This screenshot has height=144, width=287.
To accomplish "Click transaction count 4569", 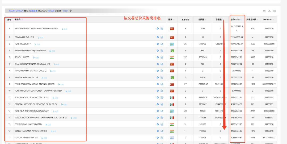I will (x=253, y=44).
